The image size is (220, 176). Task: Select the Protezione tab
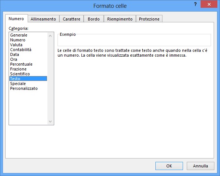pyautogui.click(x=149, y=19)
